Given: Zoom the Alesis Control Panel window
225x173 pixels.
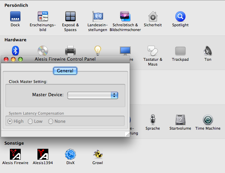Looking at the screenshot, I should click(20, 59).
